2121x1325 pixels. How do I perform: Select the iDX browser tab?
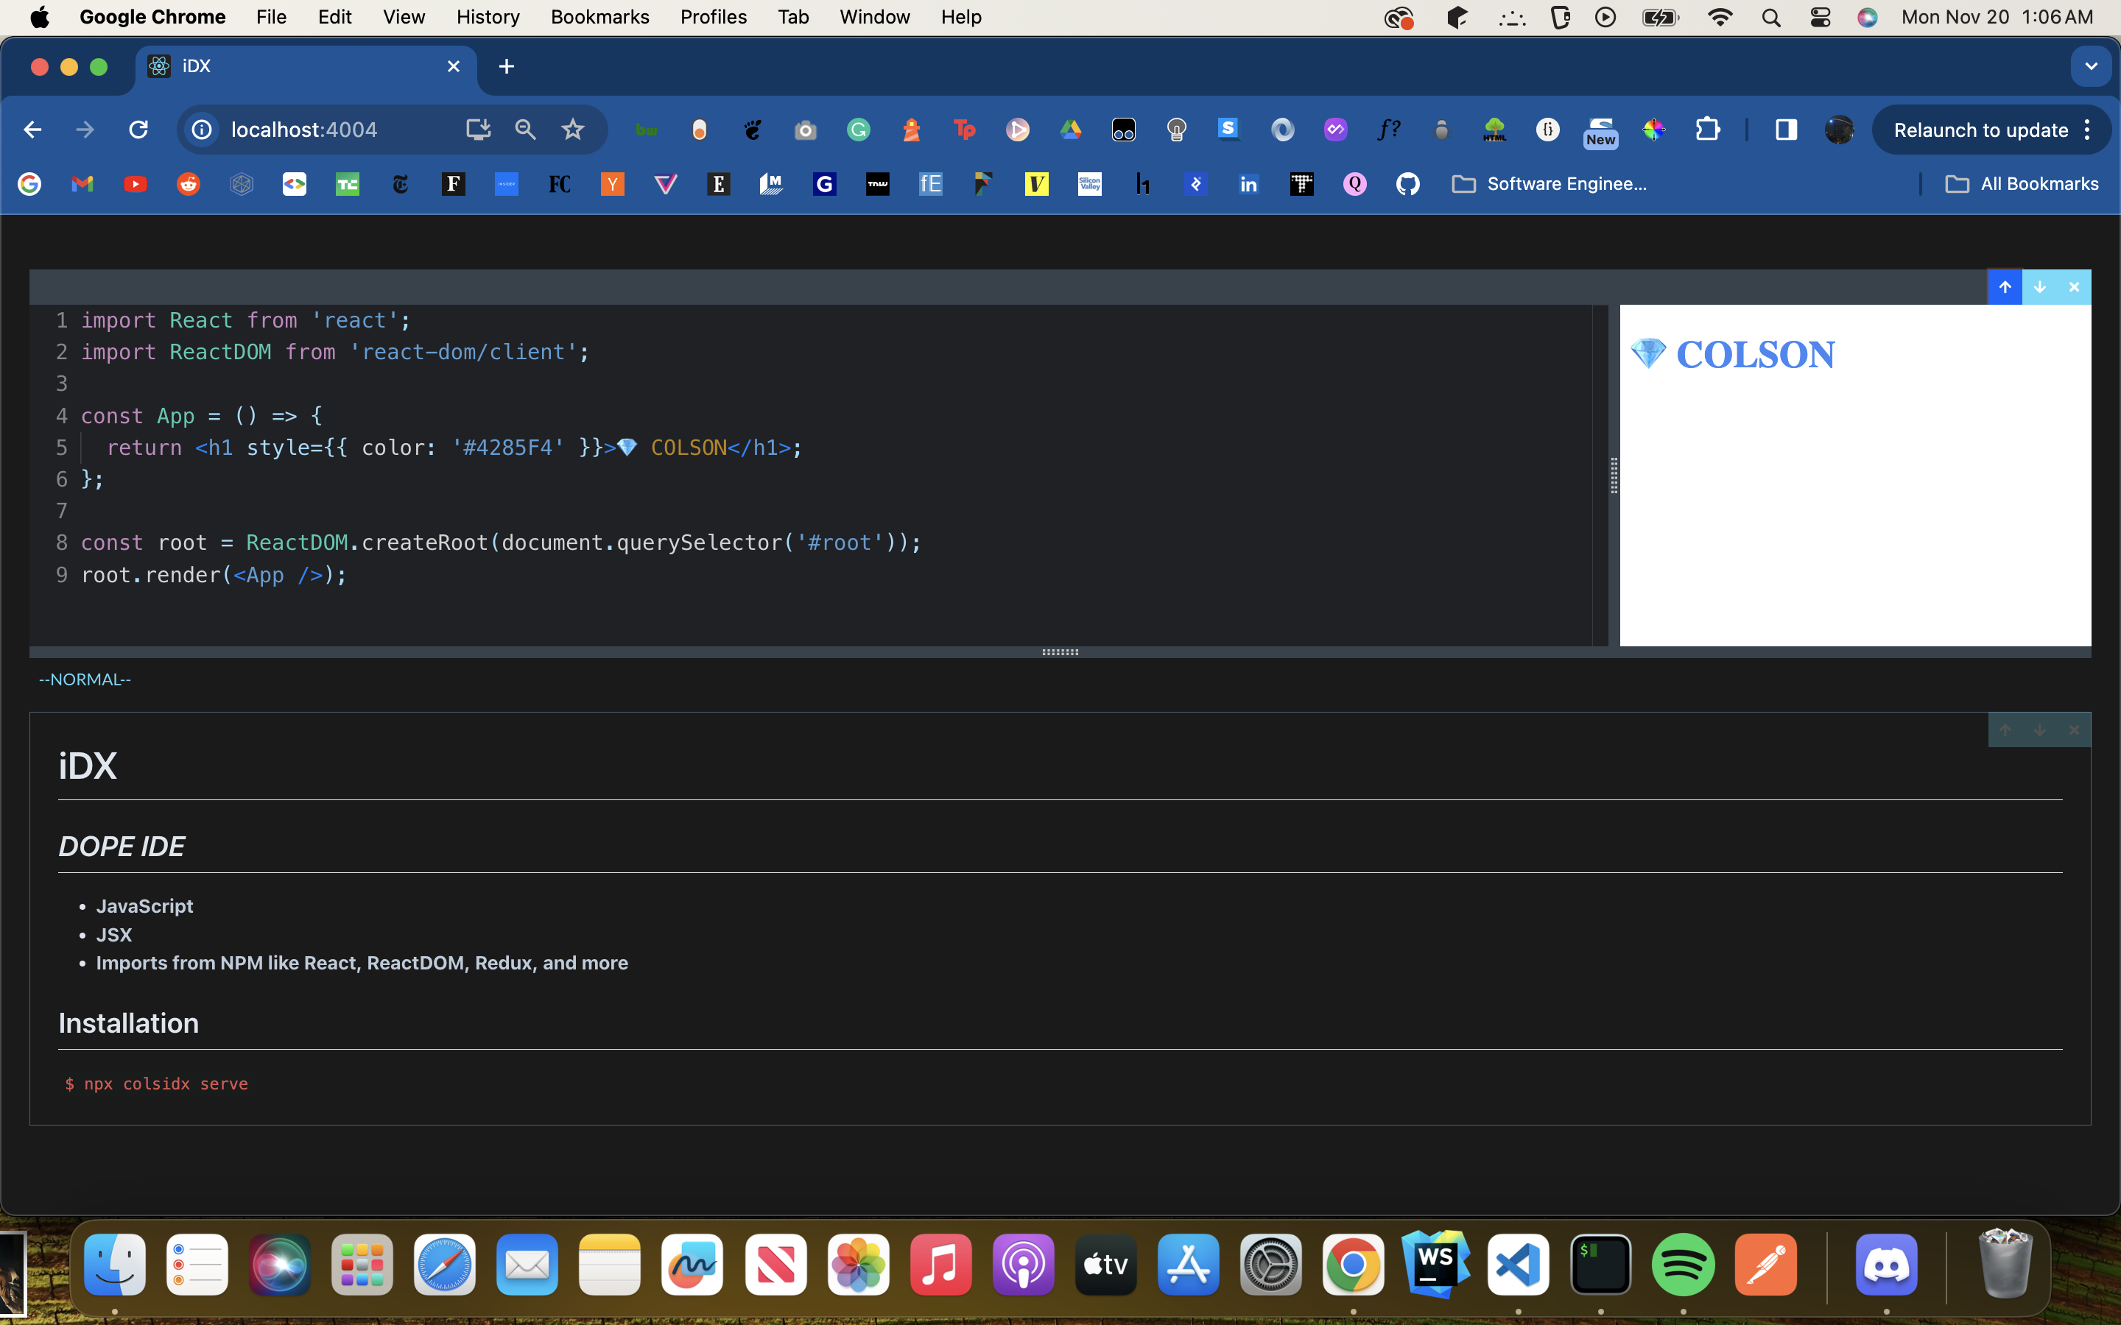coord(305,66)
